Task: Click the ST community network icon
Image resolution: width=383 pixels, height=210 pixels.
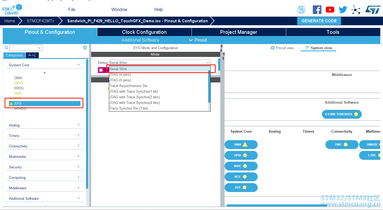Action: [x=356, y=10]
